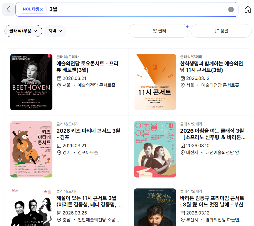Click the NOL 티켓 tag label
Viewport: 254px width, 226px height.
[x=31, y=9]
